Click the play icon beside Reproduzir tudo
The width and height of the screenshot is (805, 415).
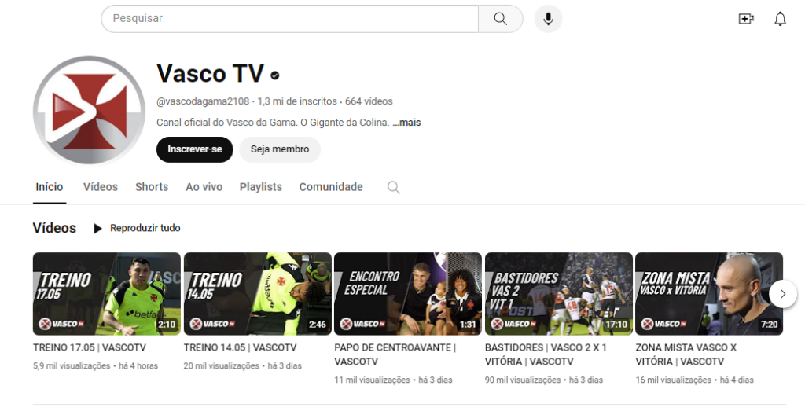tap(97, 228)
